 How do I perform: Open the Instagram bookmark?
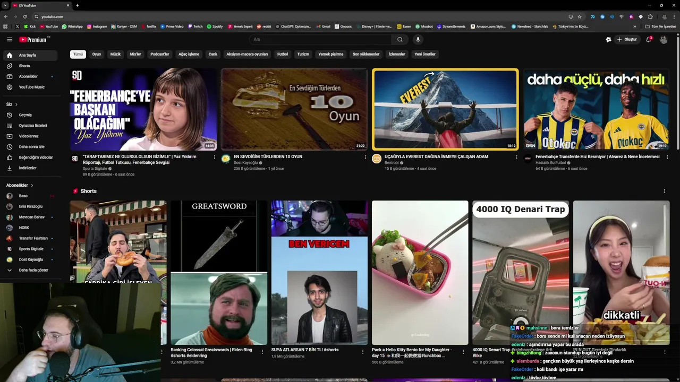pos(97,26)
